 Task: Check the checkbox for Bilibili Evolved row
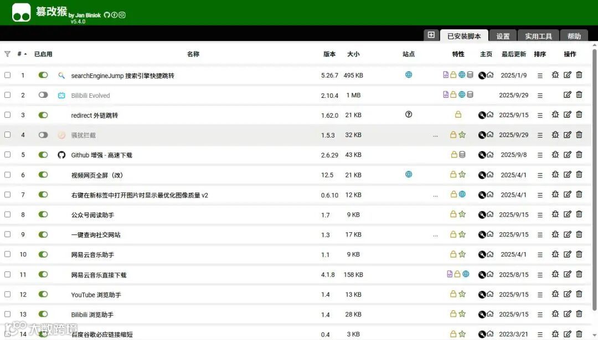(x=7, y=95)
